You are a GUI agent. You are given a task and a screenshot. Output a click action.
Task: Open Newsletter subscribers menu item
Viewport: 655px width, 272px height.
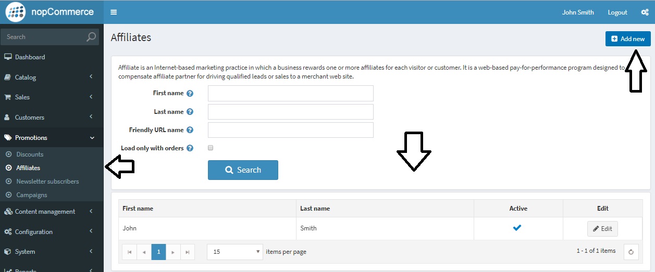point(47,182)
